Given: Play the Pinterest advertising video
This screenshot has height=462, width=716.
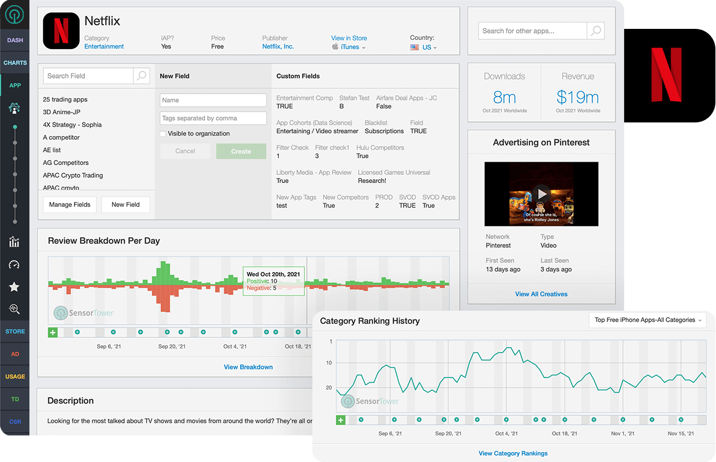Looking at the screenshot, I should (541, 193).
